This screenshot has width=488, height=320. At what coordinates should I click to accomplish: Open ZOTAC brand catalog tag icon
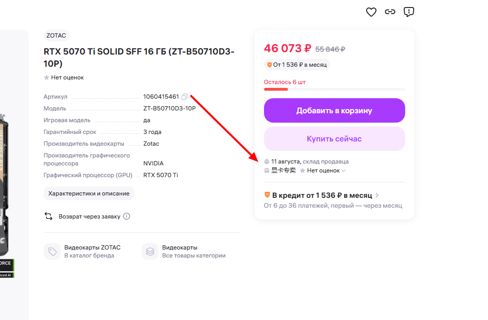tap(52, 251)
